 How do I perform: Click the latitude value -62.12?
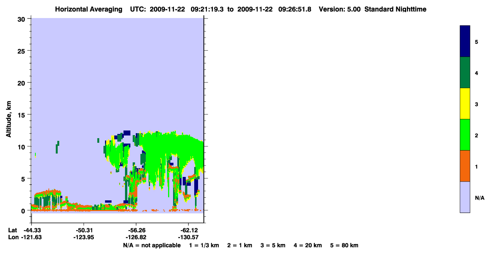(188, 230)
